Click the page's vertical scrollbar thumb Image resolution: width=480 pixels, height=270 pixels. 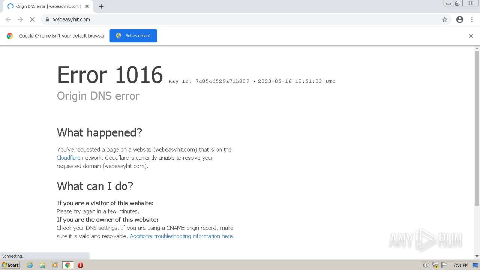pos(477,128)
